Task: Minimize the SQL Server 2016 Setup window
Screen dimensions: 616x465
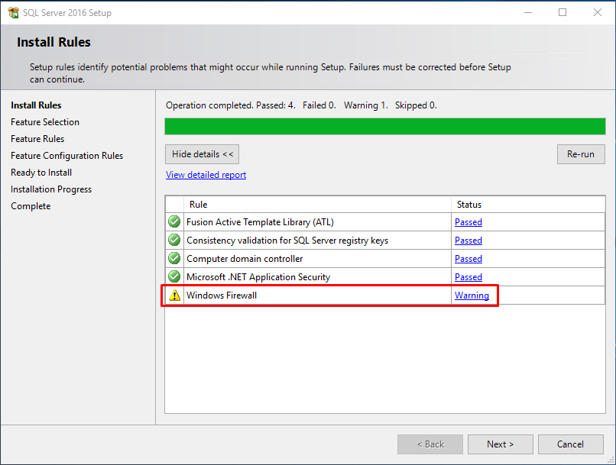Action: [528, 12]
